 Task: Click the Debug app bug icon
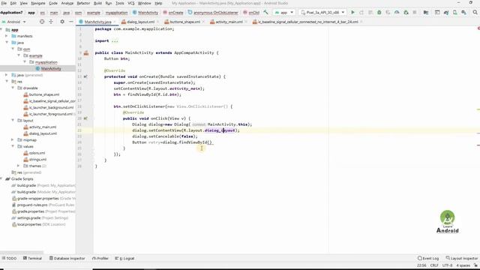coord(379,13)
